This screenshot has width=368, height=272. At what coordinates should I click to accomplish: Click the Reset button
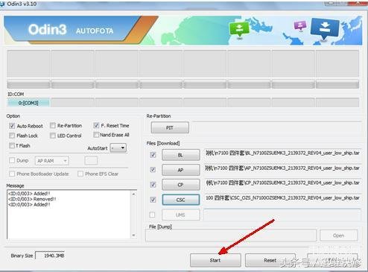pos(270,260)
